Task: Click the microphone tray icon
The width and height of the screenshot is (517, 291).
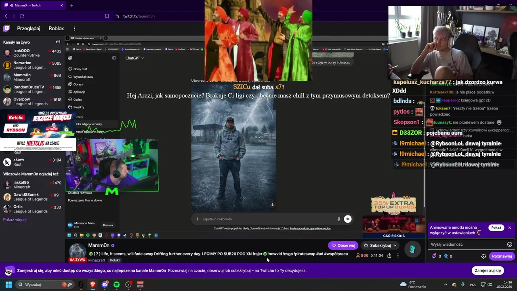Action: click(463, 285)
